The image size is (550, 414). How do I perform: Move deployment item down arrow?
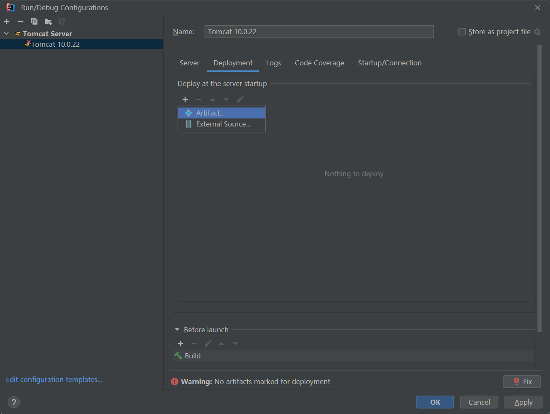coord(226,99)
